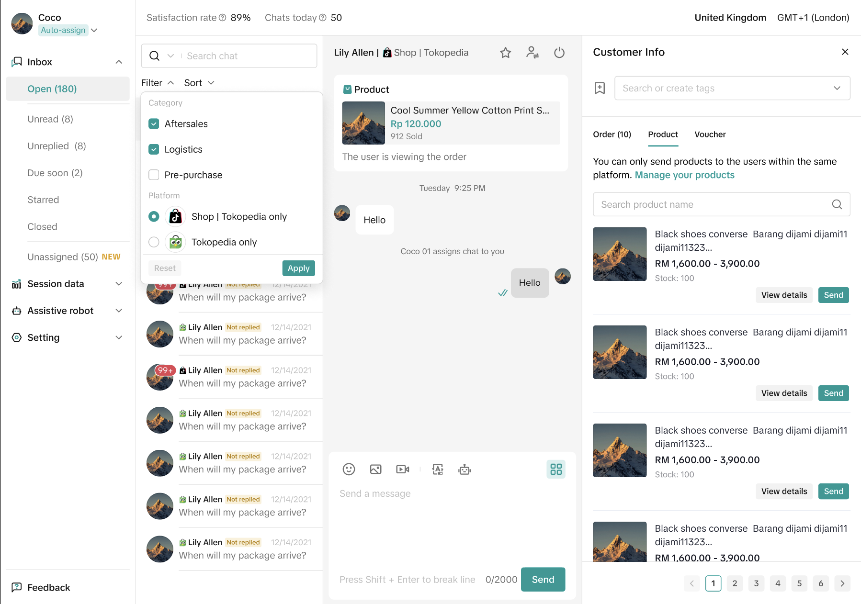
Task: Click the search chat magnifier icon
Action: pyautogui.click(x=154, y=56)
